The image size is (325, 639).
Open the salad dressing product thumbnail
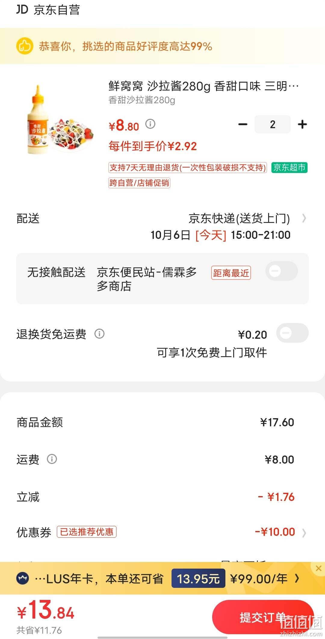[x=60, y=120]
